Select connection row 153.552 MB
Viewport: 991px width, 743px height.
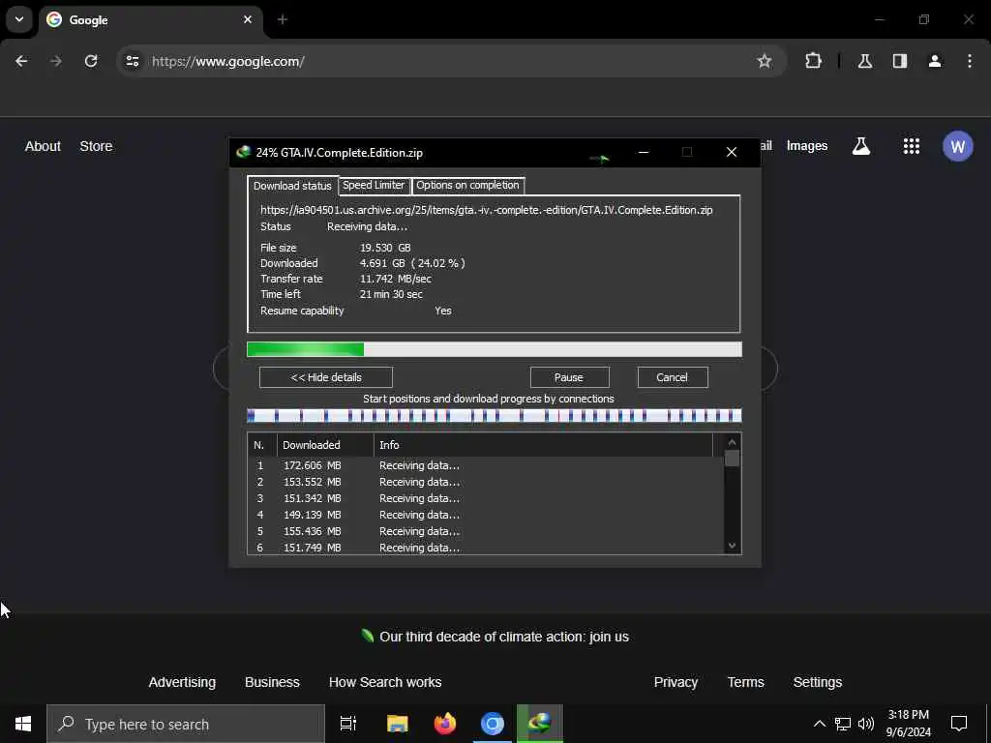click(x=486, y=482)
